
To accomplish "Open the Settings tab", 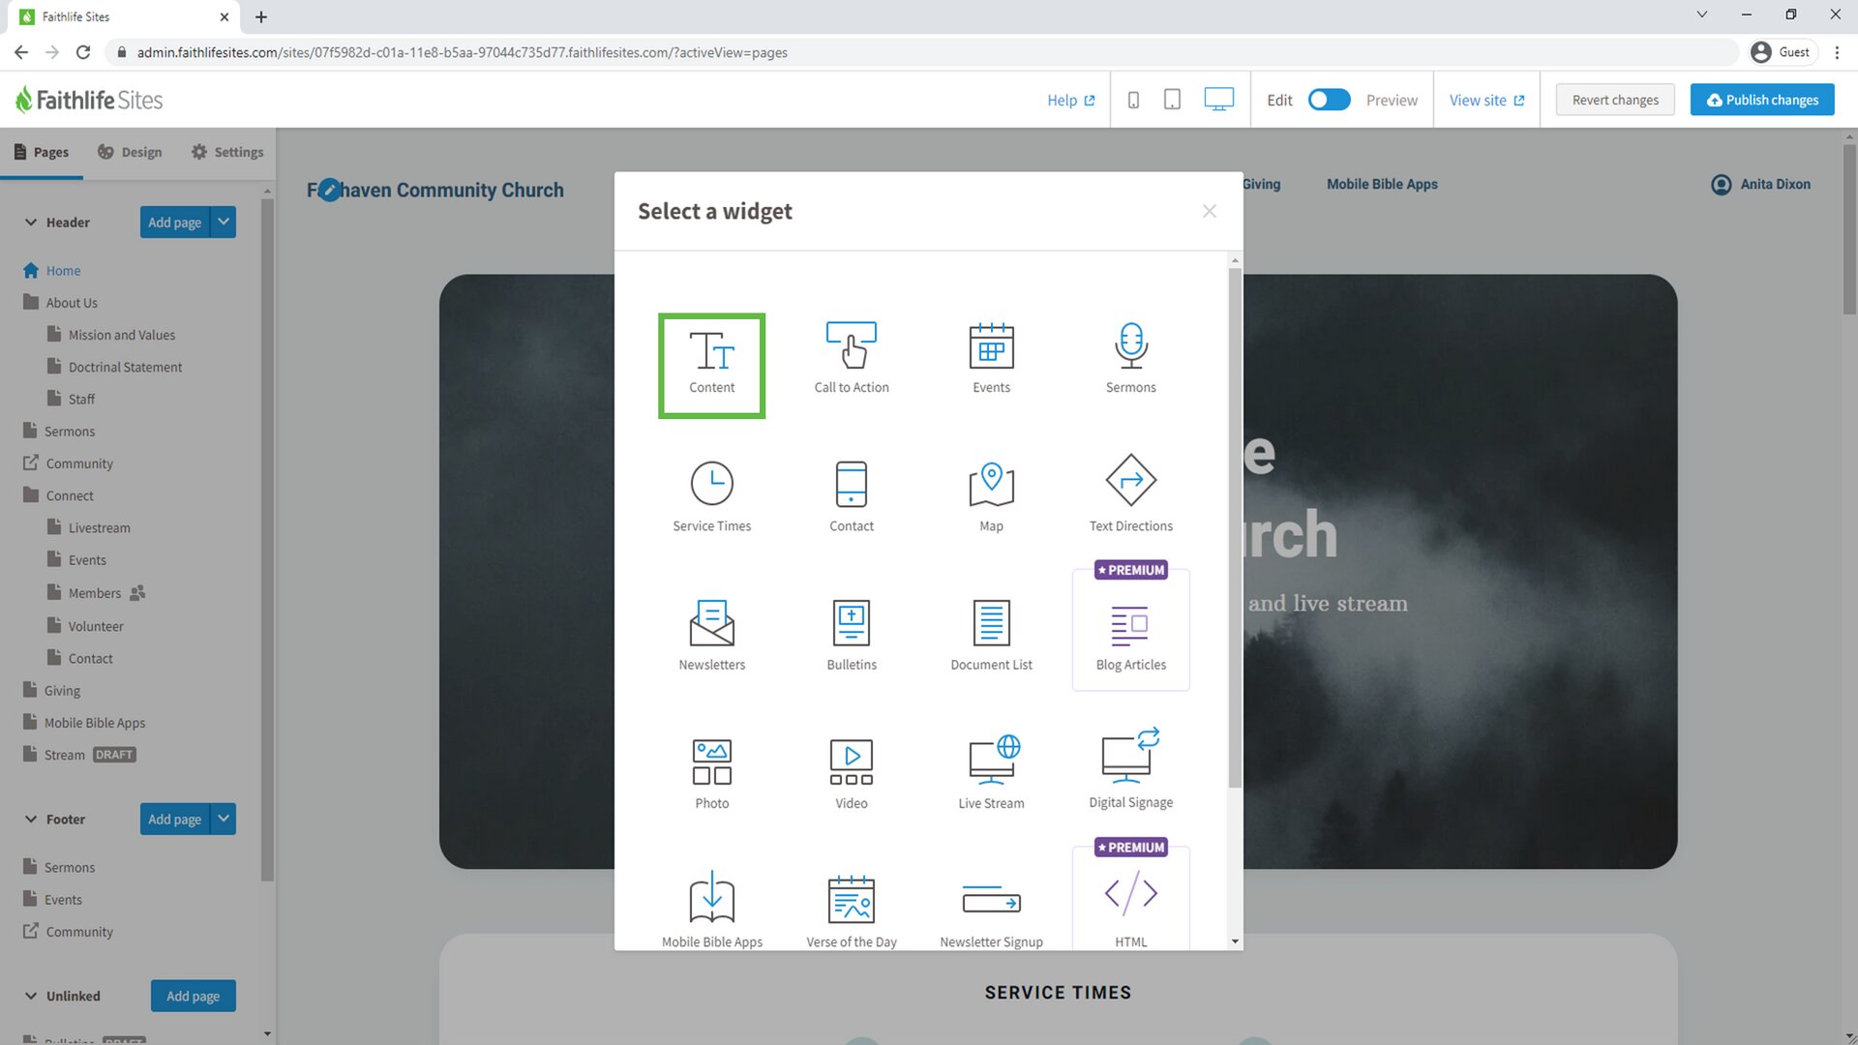I will (227, 152).
